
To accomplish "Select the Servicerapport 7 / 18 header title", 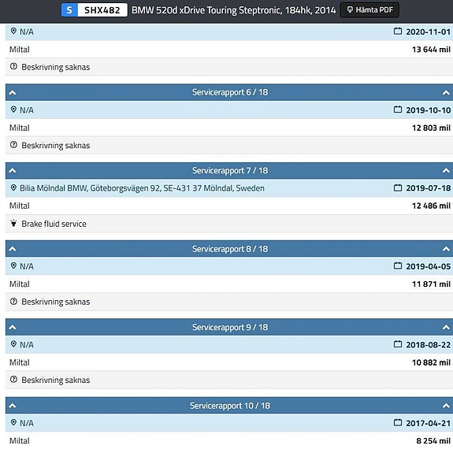I will pyautogui.click(x=230, y=171).
